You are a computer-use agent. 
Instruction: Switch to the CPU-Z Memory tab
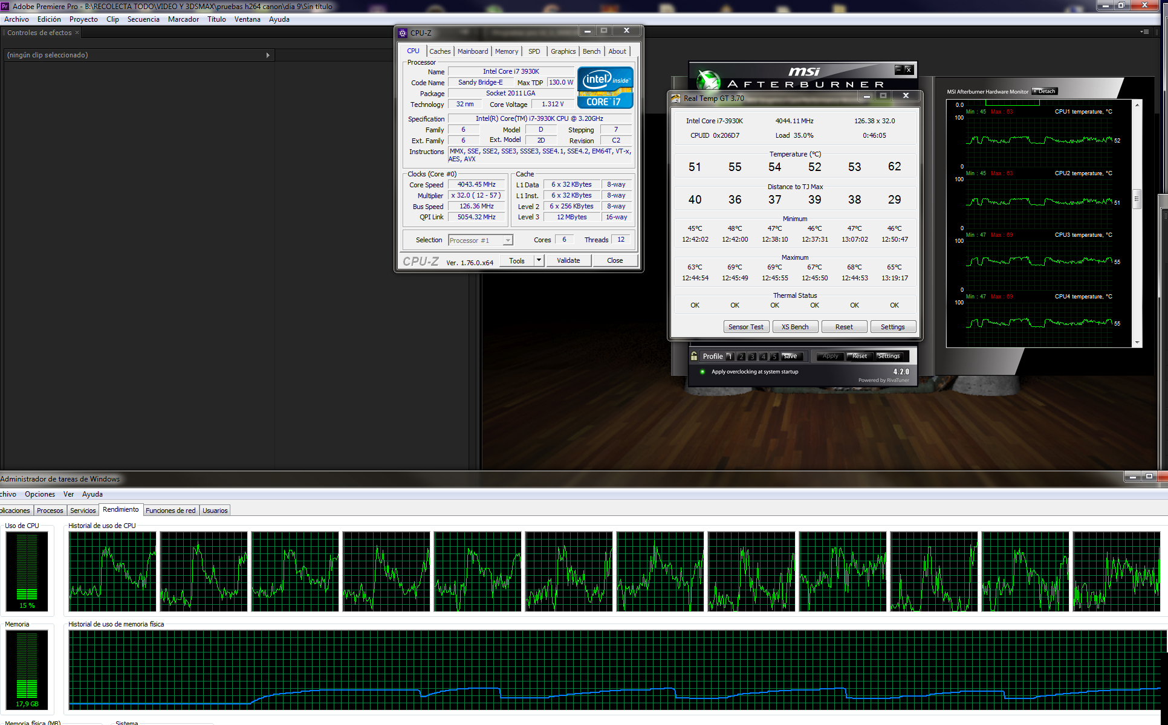coord(506,51)
